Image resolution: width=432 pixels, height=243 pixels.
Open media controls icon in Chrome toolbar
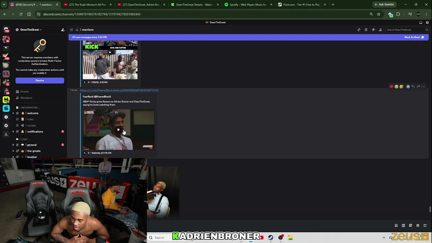410,14
